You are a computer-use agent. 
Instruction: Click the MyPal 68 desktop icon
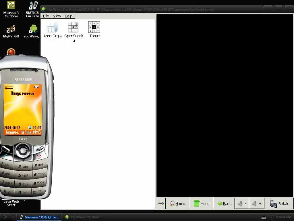click(11, 31)
